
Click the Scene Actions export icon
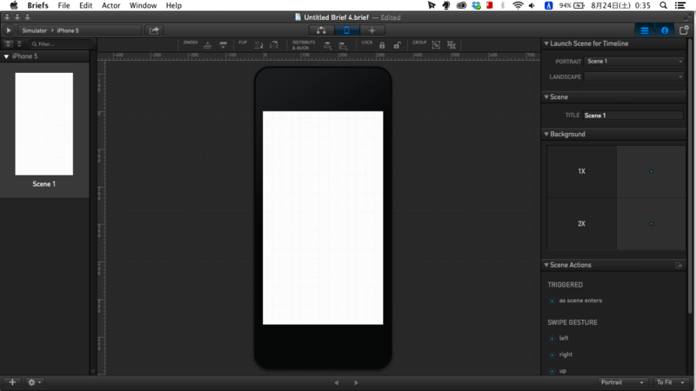click(679, 265)
